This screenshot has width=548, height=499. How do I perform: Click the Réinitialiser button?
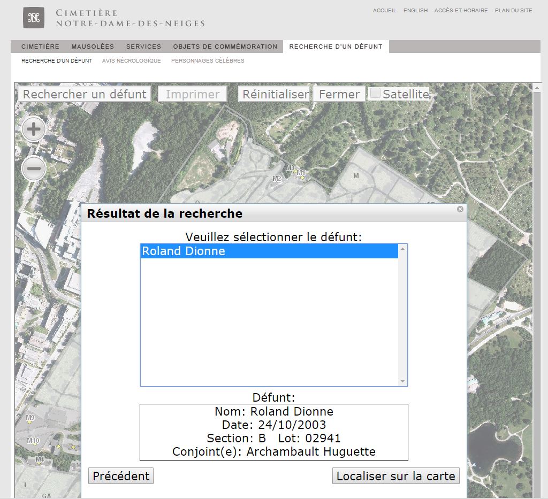click(x=274, y=94)
